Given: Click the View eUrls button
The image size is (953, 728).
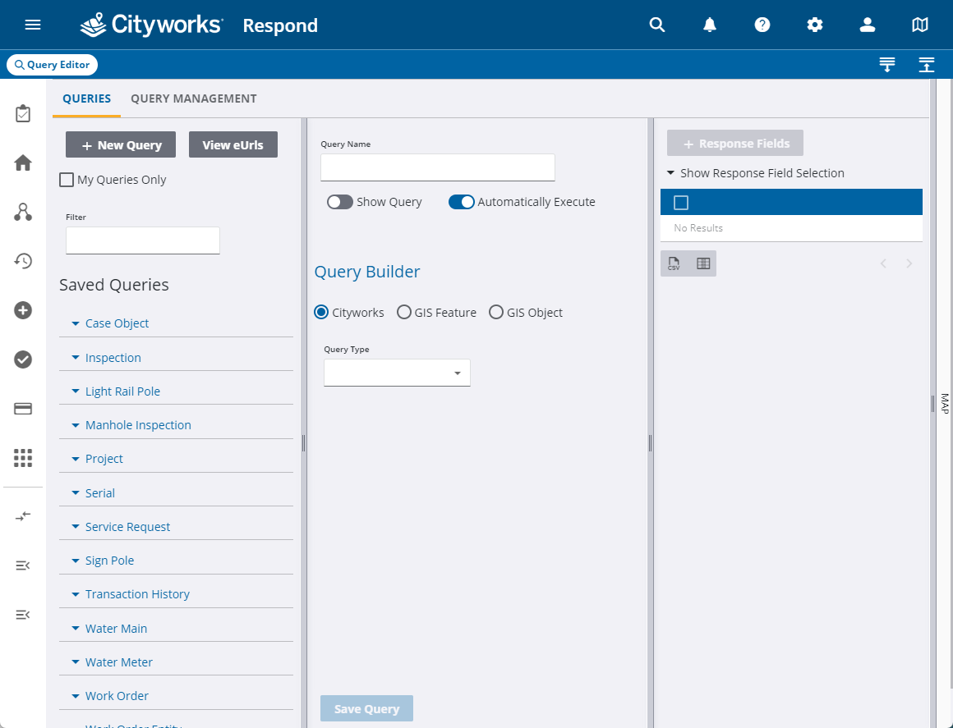Looking at the screenshot, I should coord(233,145).
